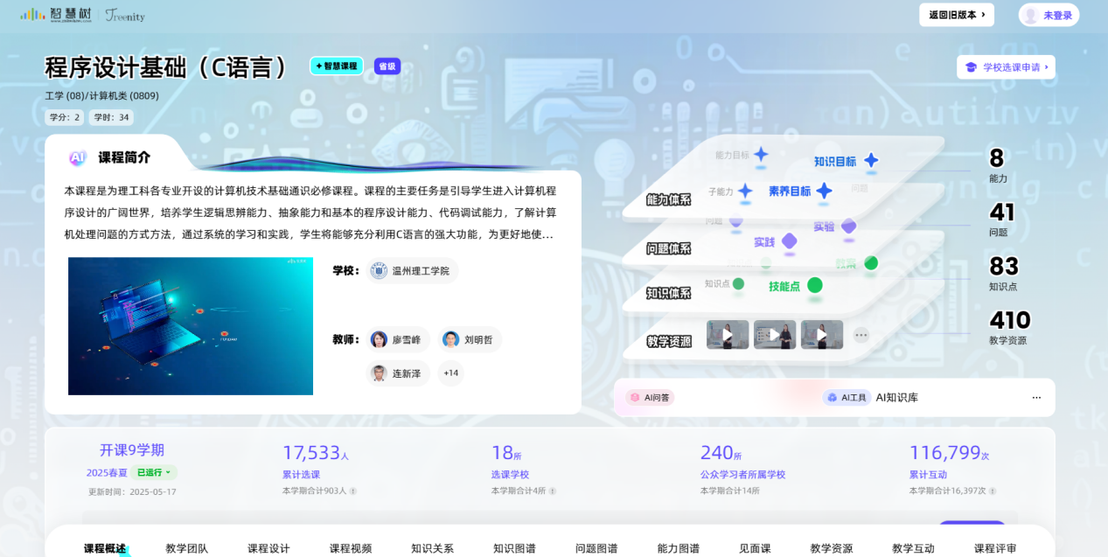This screenshot has width=1108, height=557.
Task: Click the 学校选课申请 button
Action: click(1006, 67)
